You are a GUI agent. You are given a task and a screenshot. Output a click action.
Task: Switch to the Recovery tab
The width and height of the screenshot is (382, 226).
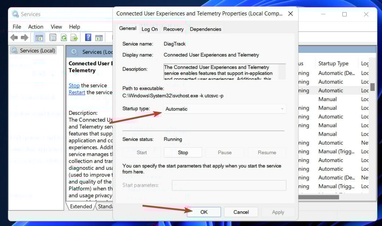(x=173, y=29)
